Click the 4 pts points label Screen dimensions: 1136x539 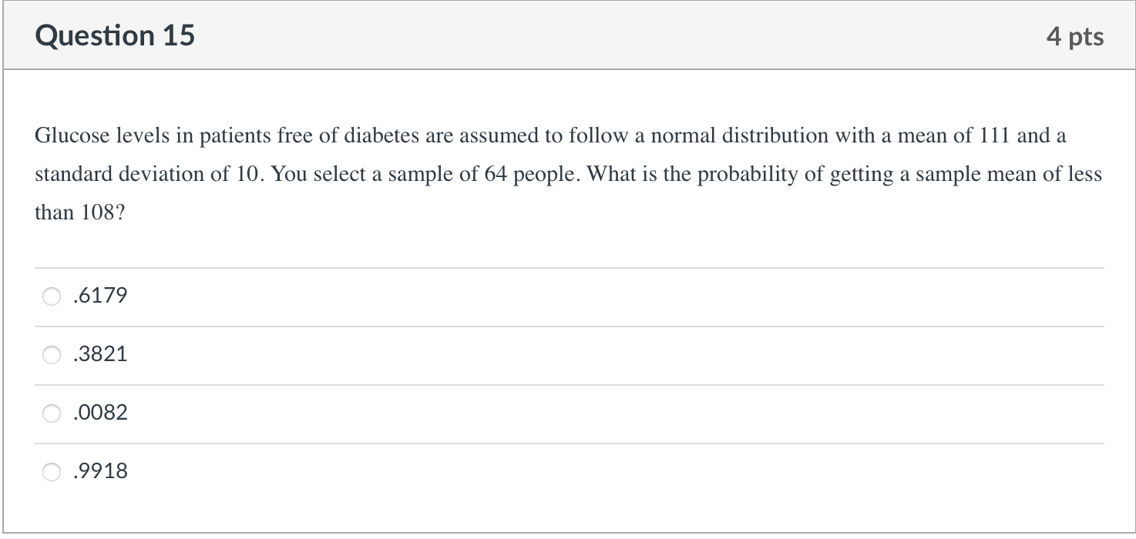point(1074,36)
